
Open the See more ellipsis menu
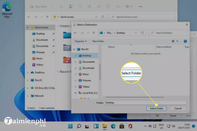[x=140, y=7]
